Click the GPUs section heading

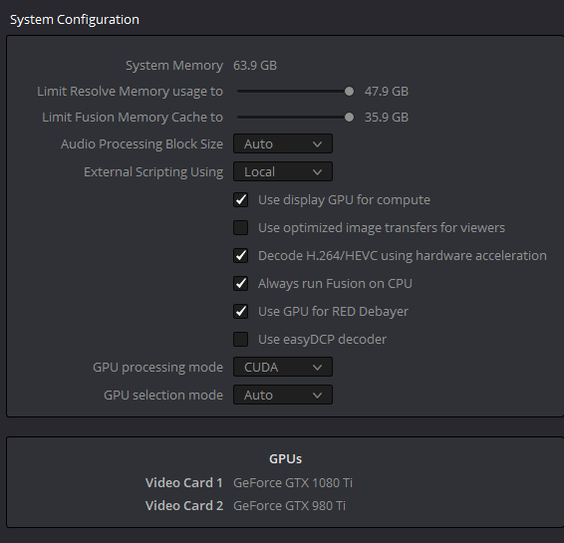[286, 459]
